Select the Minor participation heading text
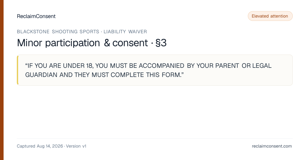Image resolution: width=306 pixels, height=160 pixels. coord(58,43)
